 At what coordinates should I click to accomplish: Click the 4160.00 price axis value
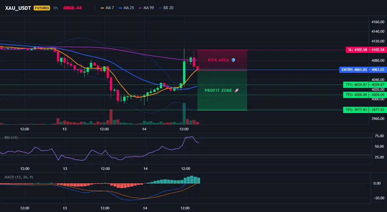pos(378,22)
